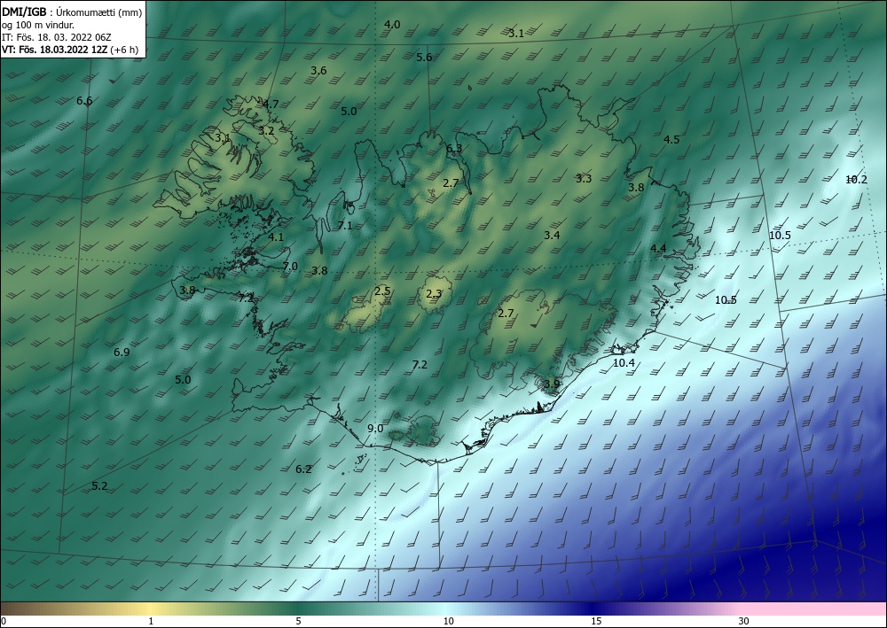The height and width of the screenshot is (628, 887).
Task: Click the 3.2 value label
Action: click(266, 130)
